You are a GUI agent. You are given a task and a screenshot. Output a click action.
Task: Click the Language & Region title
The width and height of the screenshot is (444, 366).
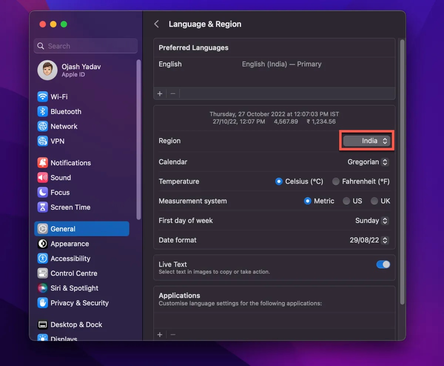tap(205, 24)
